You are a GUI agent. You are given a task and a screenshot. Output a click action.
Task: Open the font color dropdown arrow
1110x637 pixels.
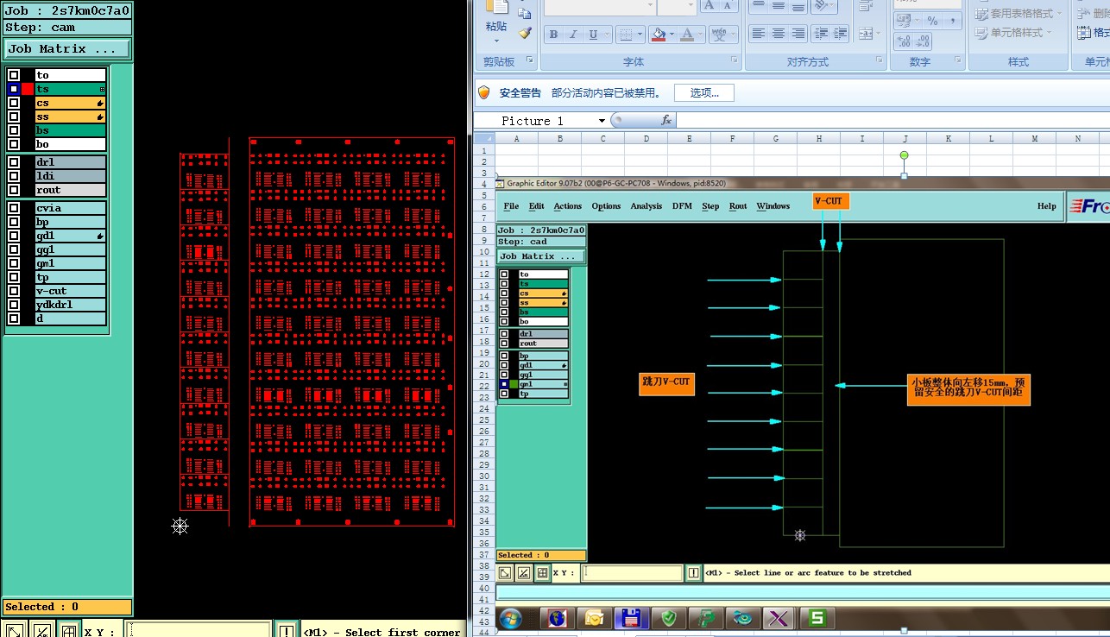click(x=700, y=35)
